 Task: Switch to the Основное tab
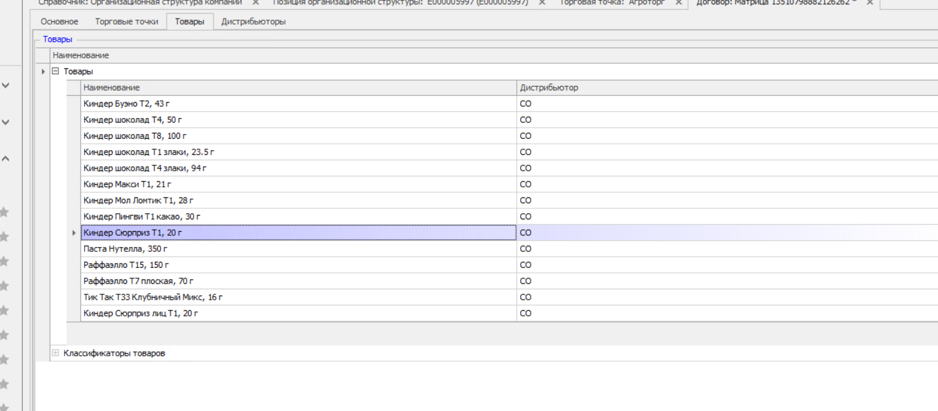click(x=60, y=22)
